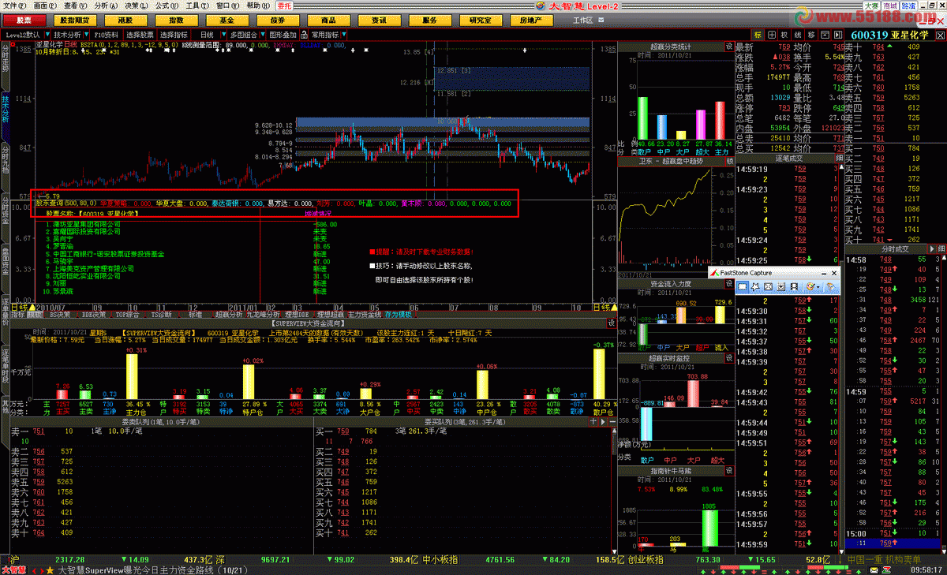Open 路演 link in title bar
This screenshot has height=575, width=947.
908,5
